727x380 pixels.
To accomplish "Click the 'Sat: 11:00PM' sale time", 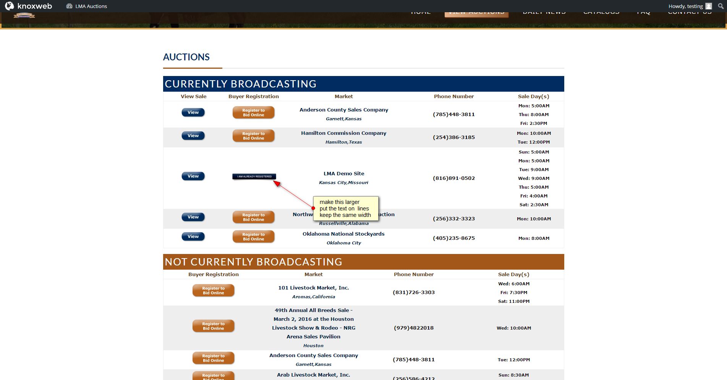I will tap(514, 301).
